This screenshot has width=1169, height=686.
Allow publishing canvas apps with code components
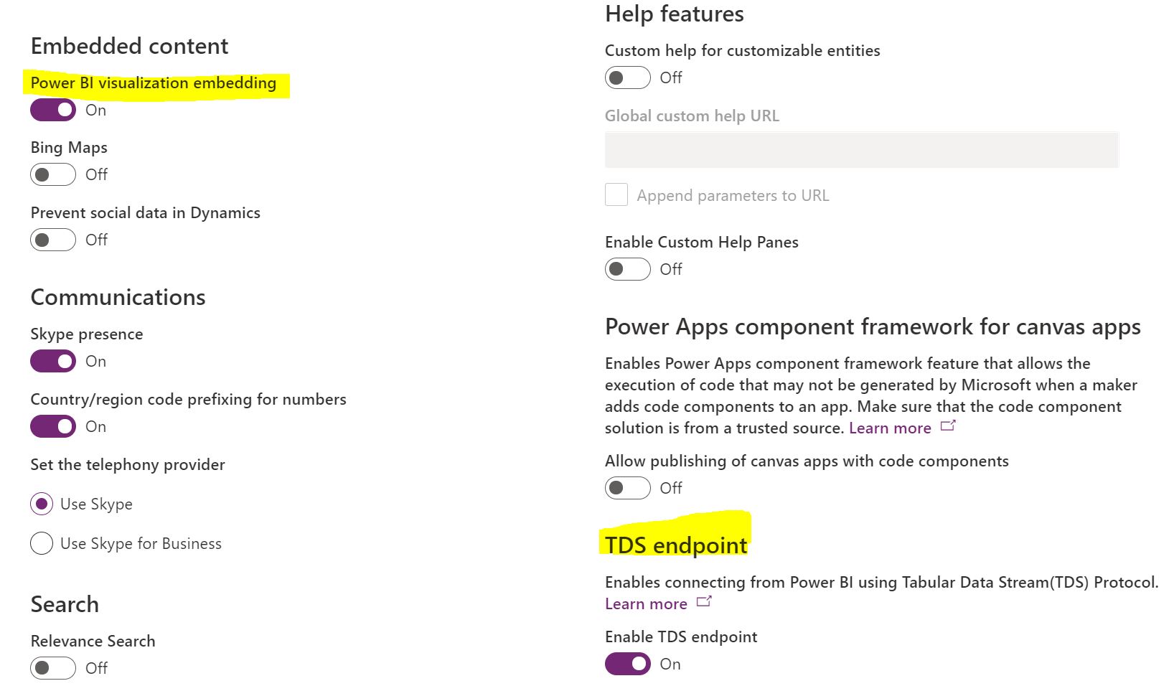pos(628,488)
